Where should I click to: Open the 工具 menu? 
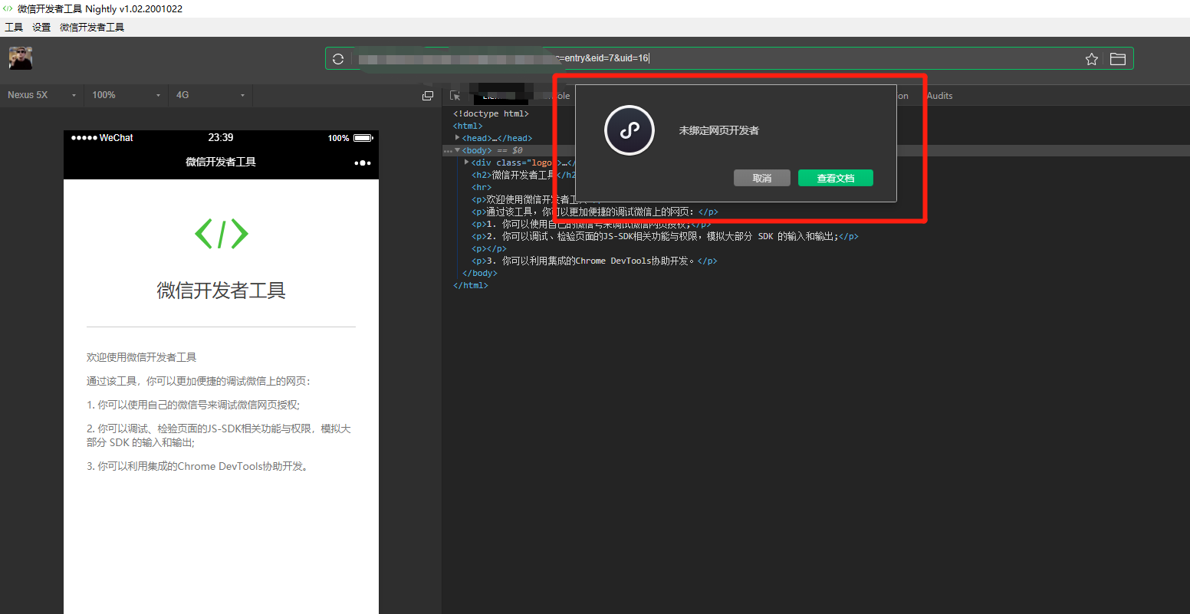coord(14,28)
